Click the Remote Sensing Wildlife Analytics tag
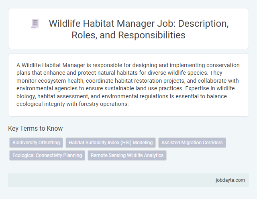257x199 pixels. [x=127, y=155]
